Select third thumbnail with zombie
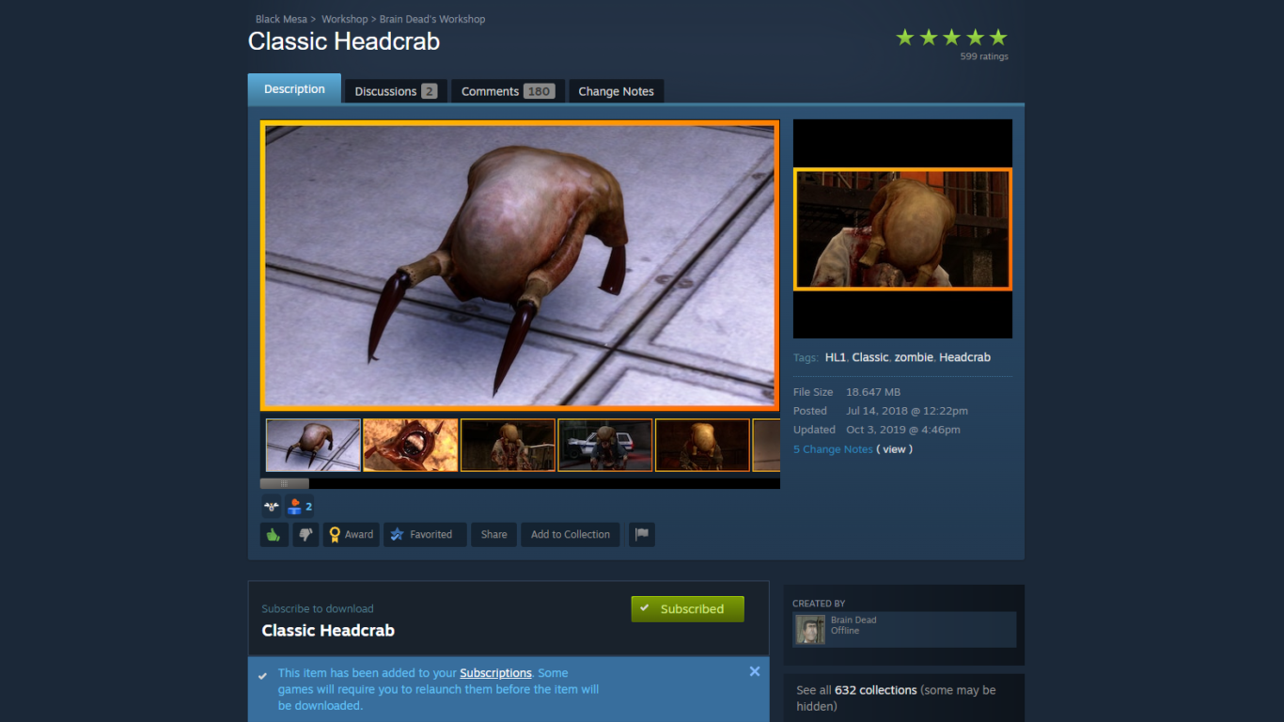This screenshot has height=722, width=1284. pos(508,445)
